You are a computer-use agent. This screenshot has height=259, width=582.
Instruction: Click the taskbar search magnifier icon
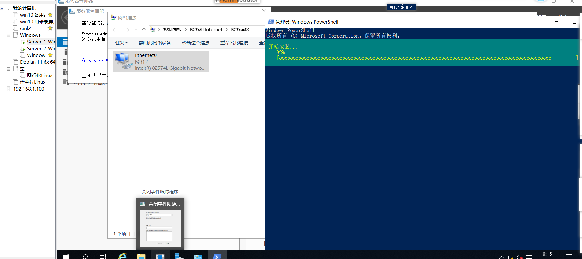point(85,257)
